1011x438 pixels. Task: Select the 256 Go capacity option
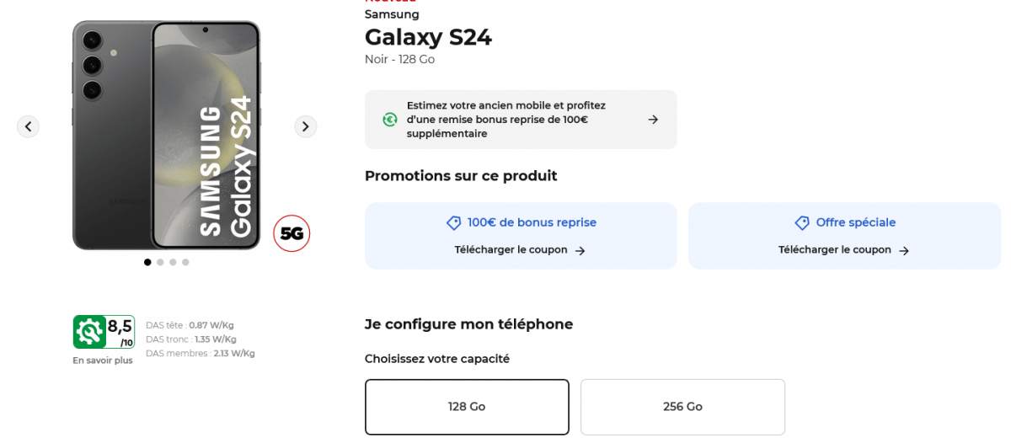pyautogui.click(x=682, y=407)
